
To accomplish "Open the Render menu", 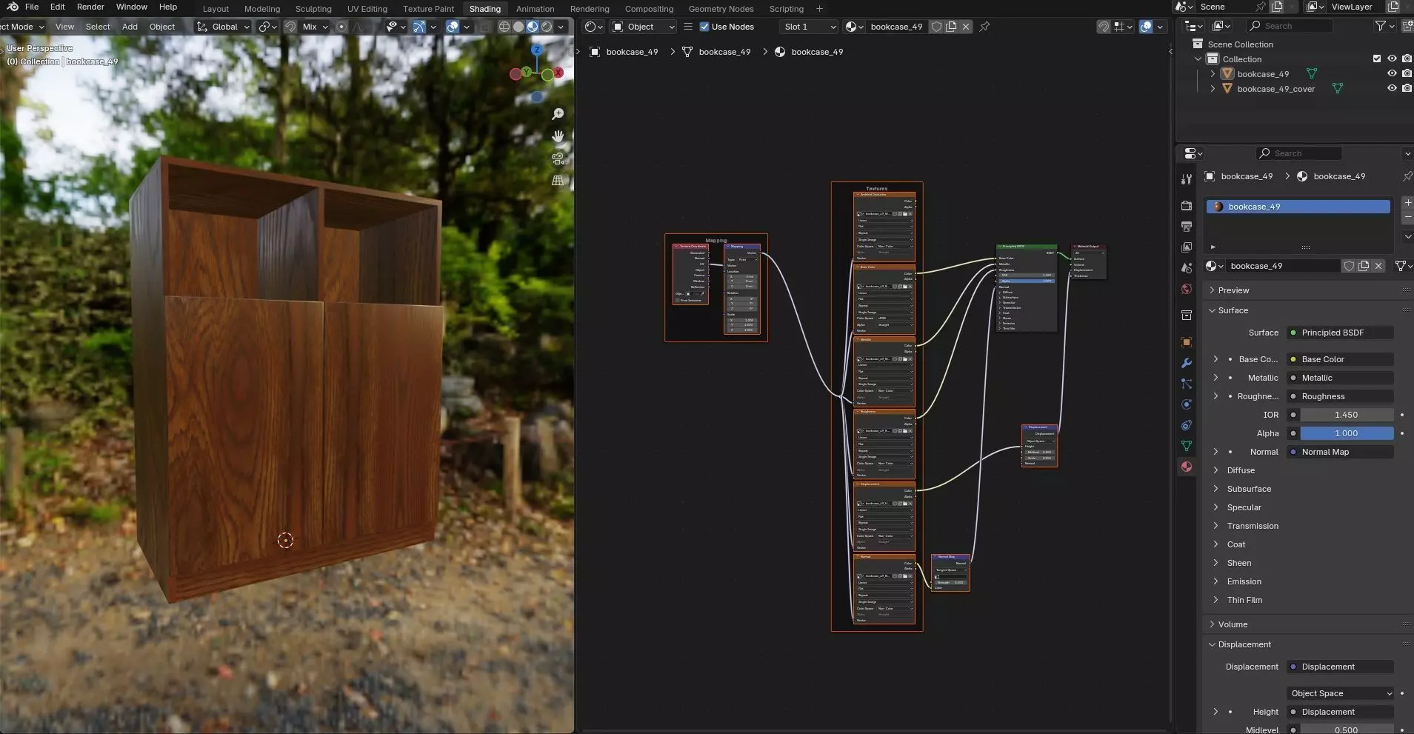I will pos(90,7).
